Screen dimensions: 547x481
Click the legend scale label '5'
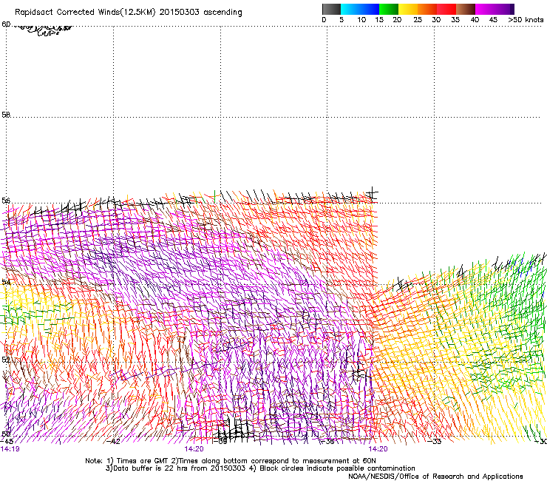pos(342,20)
